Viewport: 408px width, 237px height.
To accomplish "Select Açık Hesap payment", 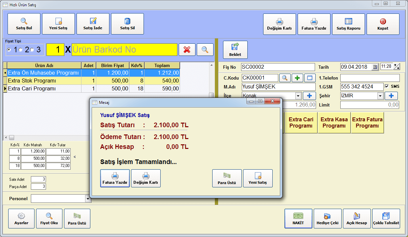I will [x=357, y=219].
